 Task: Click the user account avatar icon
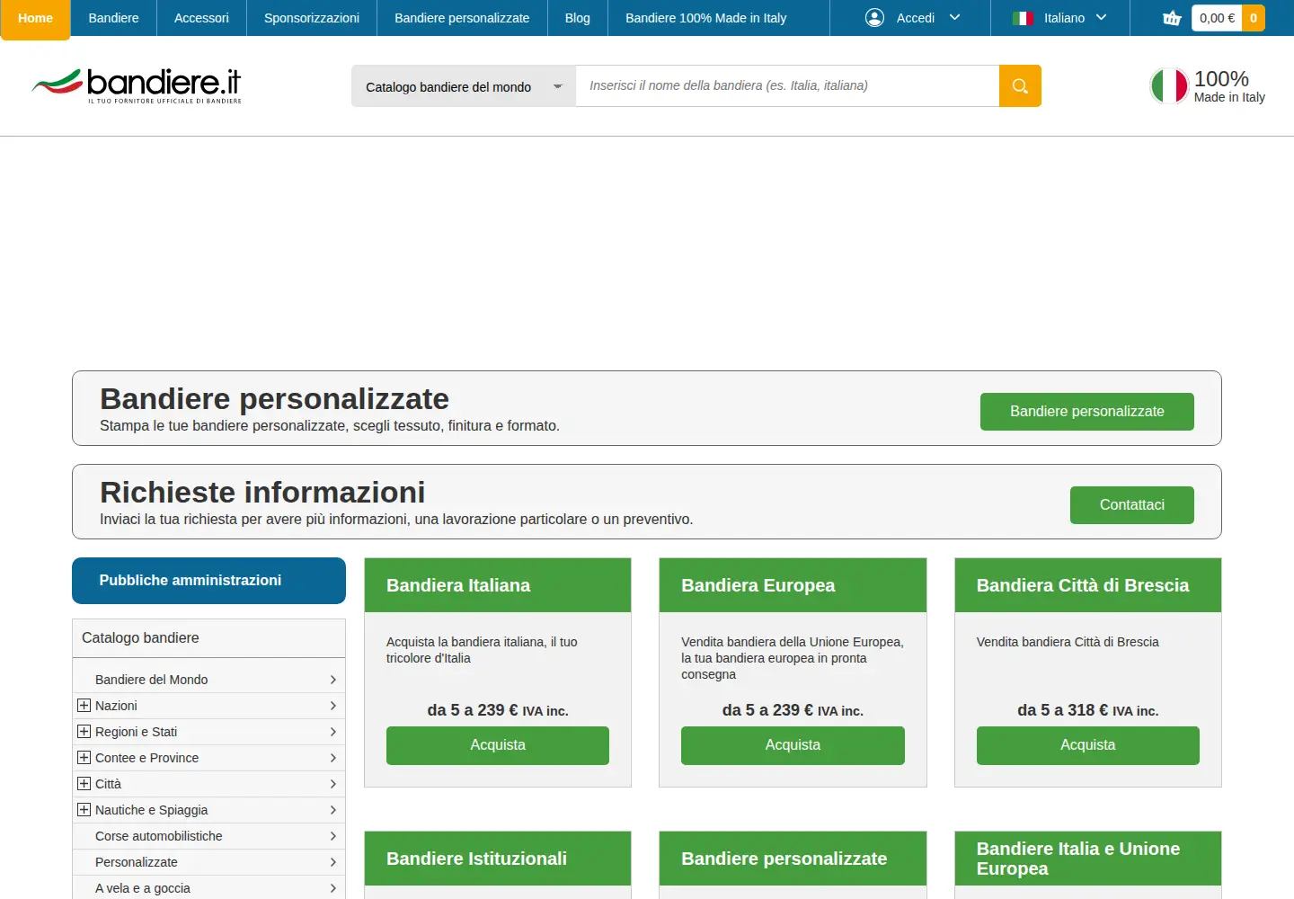tap(874, 18)
